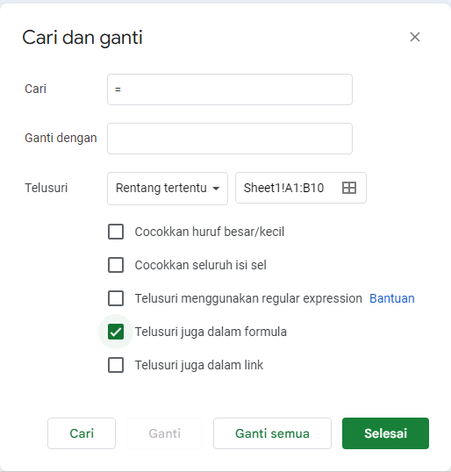This screenshot has height=472, width=451.
Task: Click the greyed-out Ganti button
Action: pos(165,433)
